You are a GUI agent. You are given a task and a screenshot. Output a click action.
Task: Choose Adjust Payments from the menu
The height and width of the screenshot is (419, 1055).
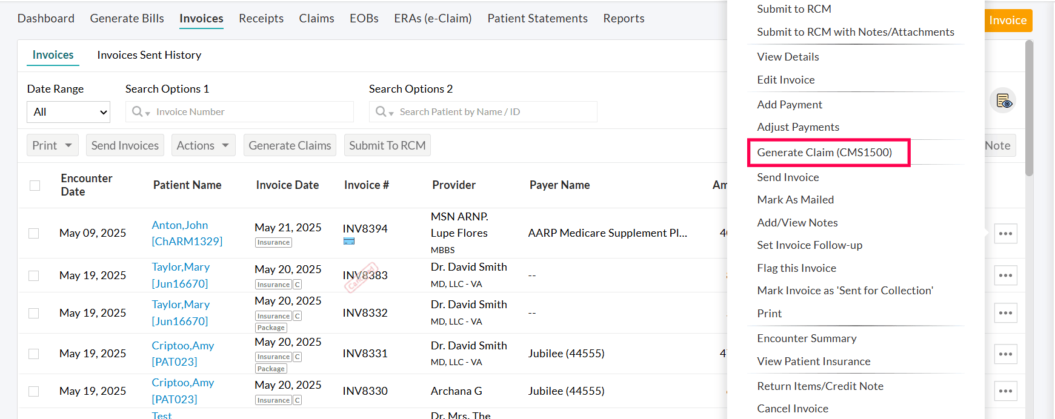798,127
